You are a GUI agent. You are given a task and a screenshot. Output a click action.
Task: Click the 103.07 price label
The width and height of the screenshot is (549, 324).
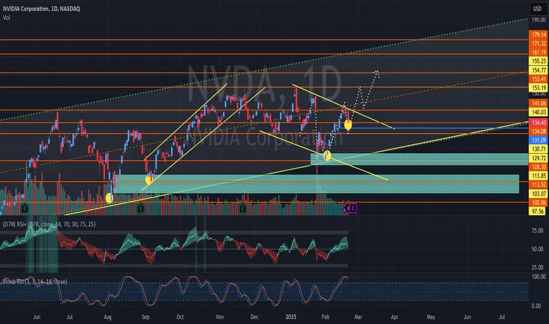538,193
